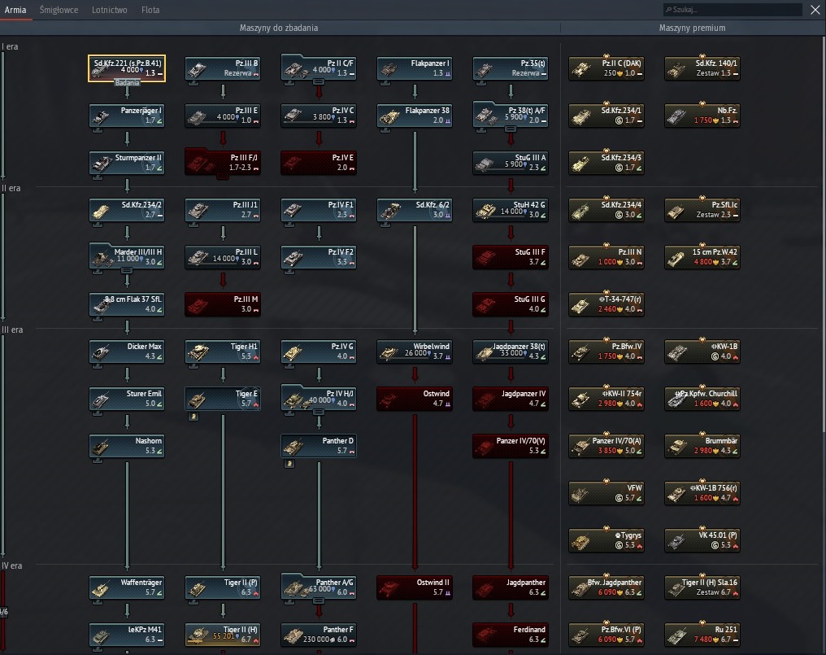Expand the Marder III/III H vehicle group
The width and height of the screenshot is (826, 655).
click(127, 270)
